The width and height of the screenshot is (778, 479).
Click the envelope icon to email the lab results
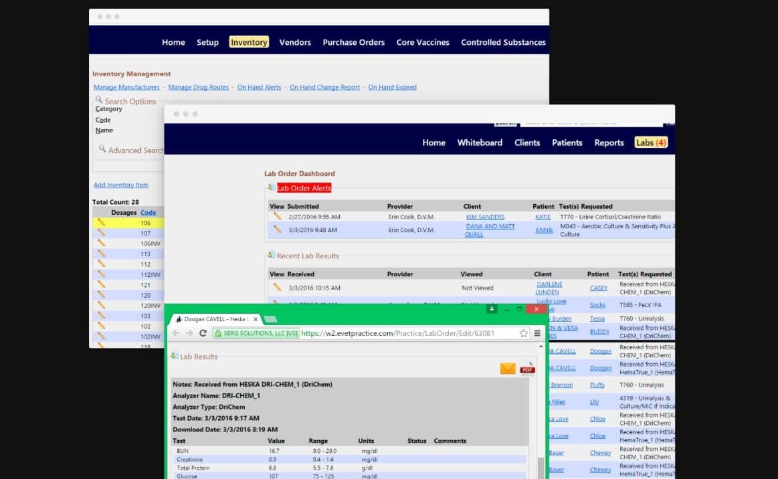click(506, 368)
